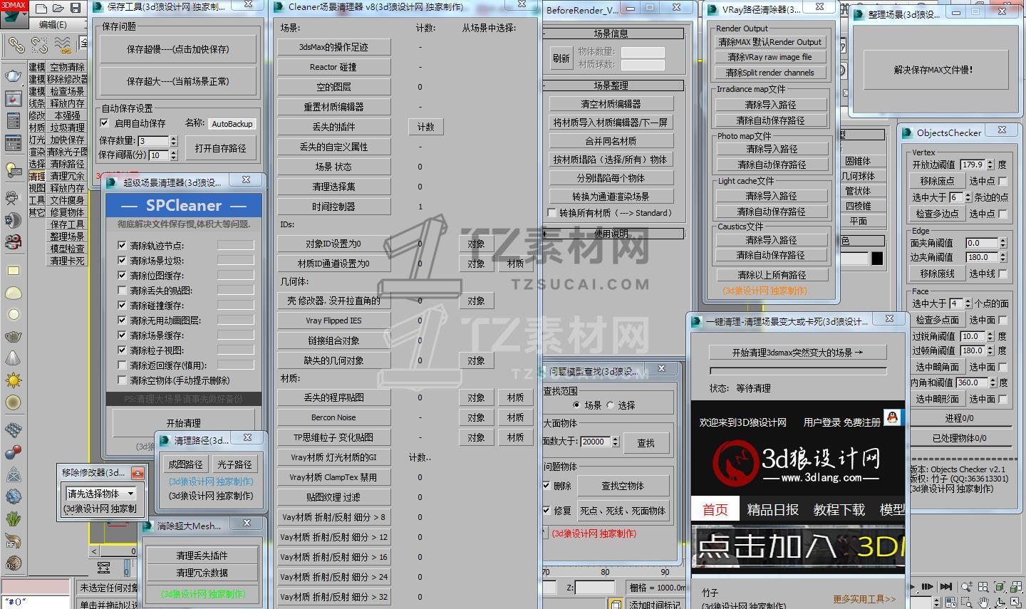Click the Go to End playback icon
Screen dimensions: 1026x609
[945, 587]
